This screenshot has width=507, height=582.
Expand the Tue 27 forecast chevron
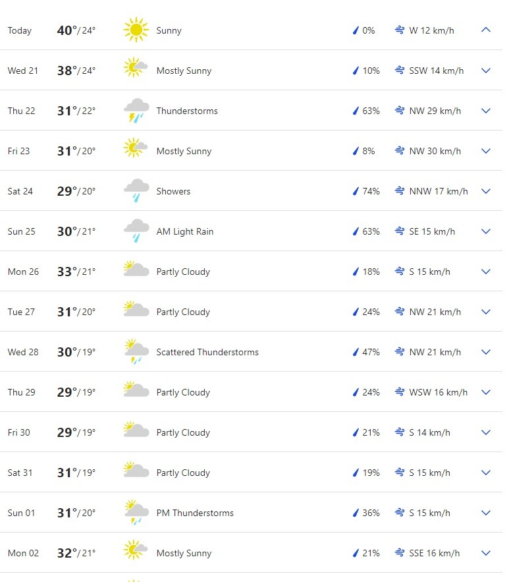coord(486,312)
